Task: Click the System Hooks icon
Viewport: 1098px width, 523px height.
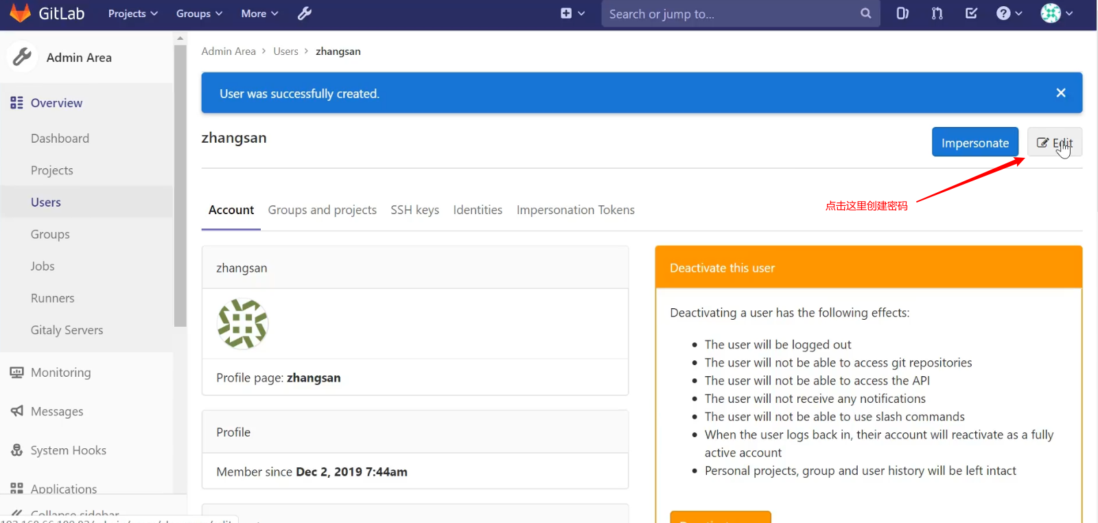Action: coord(16,450)
